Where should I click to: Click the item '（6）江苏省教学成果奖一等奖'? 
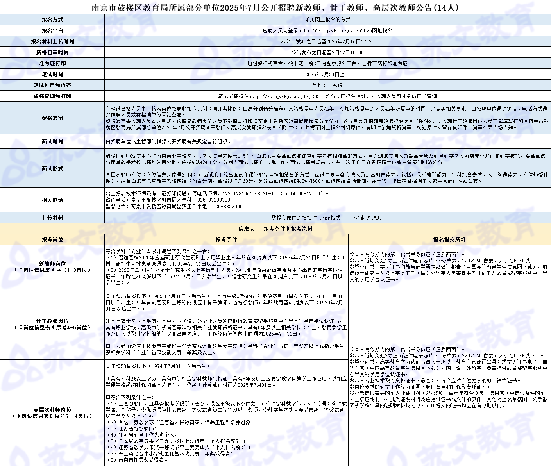tap(179, 447)
